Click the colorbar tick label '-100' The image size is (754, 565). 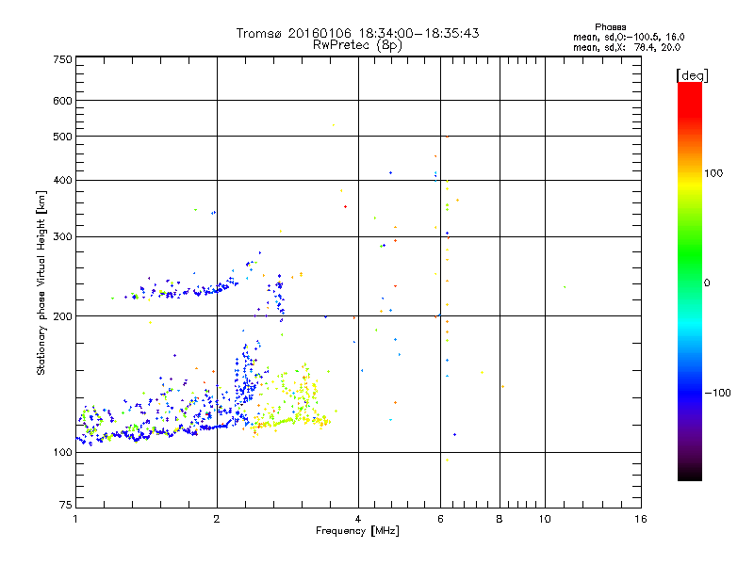click(717, 393)
